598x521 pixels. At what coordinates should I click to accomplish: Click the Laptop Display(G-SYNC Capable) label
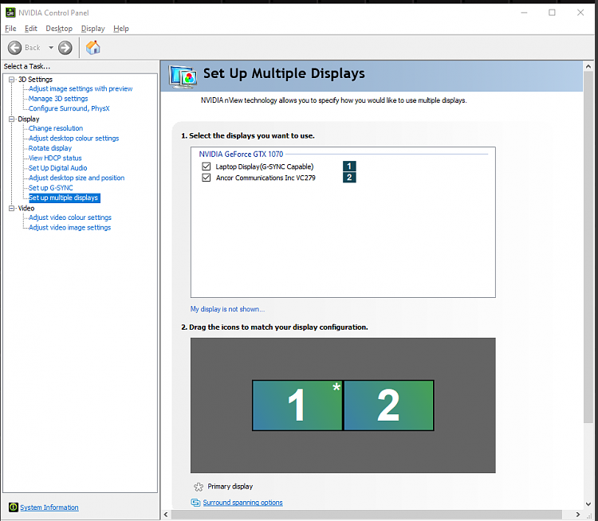[x=265, y=166]
